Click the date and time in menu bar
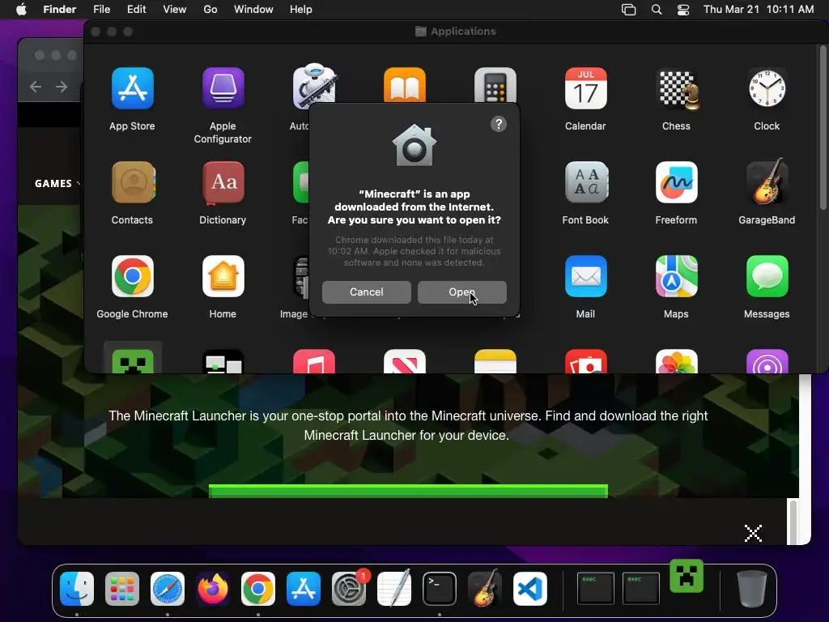 point(759,10)
